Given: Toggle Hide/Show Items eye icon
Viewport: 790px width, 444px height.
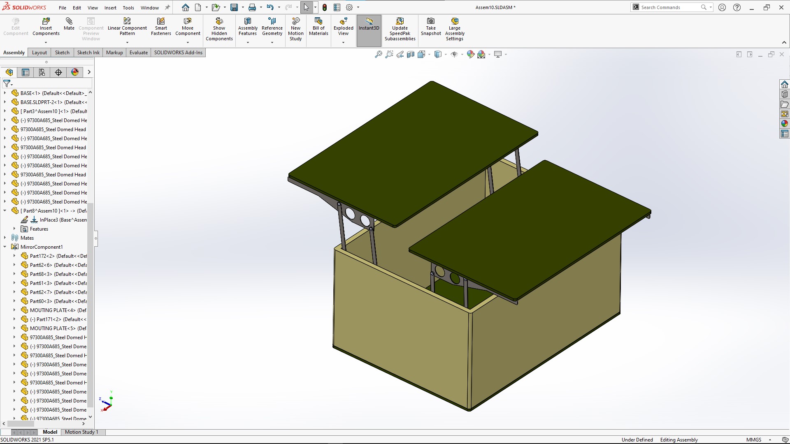Looking at the screenshot, I should (454, 54).
